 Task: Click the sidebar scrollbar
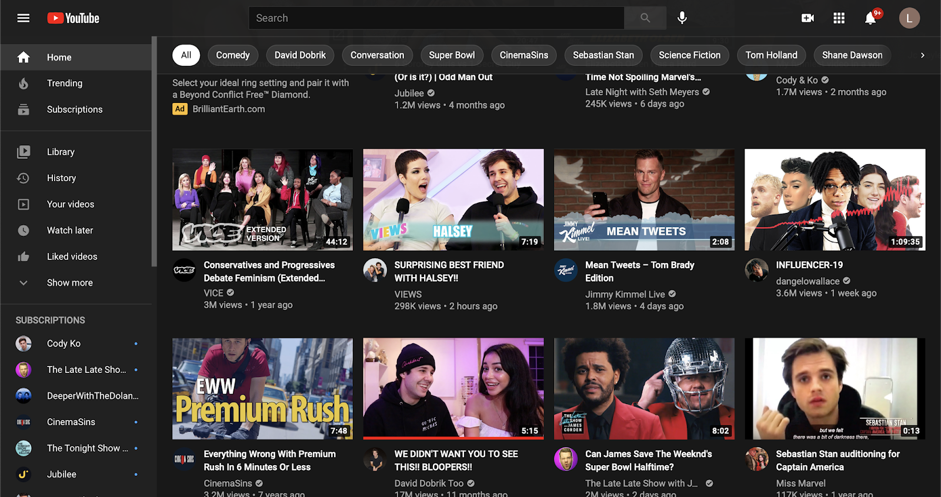coord(154,152)
